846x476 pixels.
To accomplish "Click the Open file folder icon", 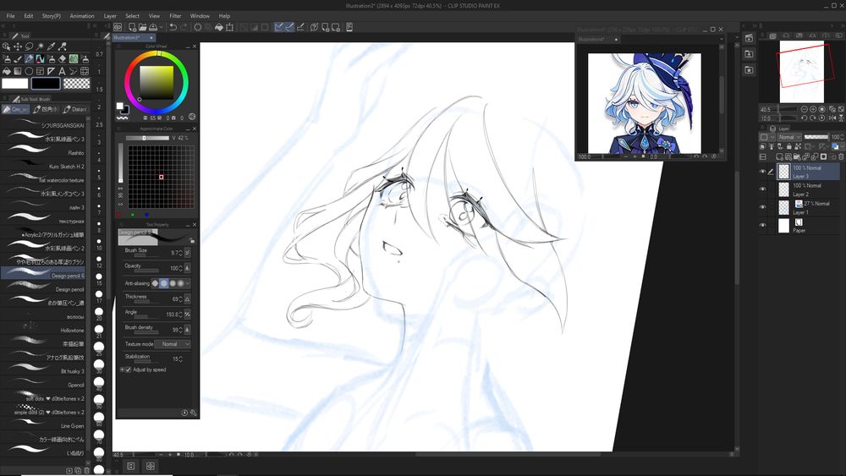I will click(x=142, y=27).
